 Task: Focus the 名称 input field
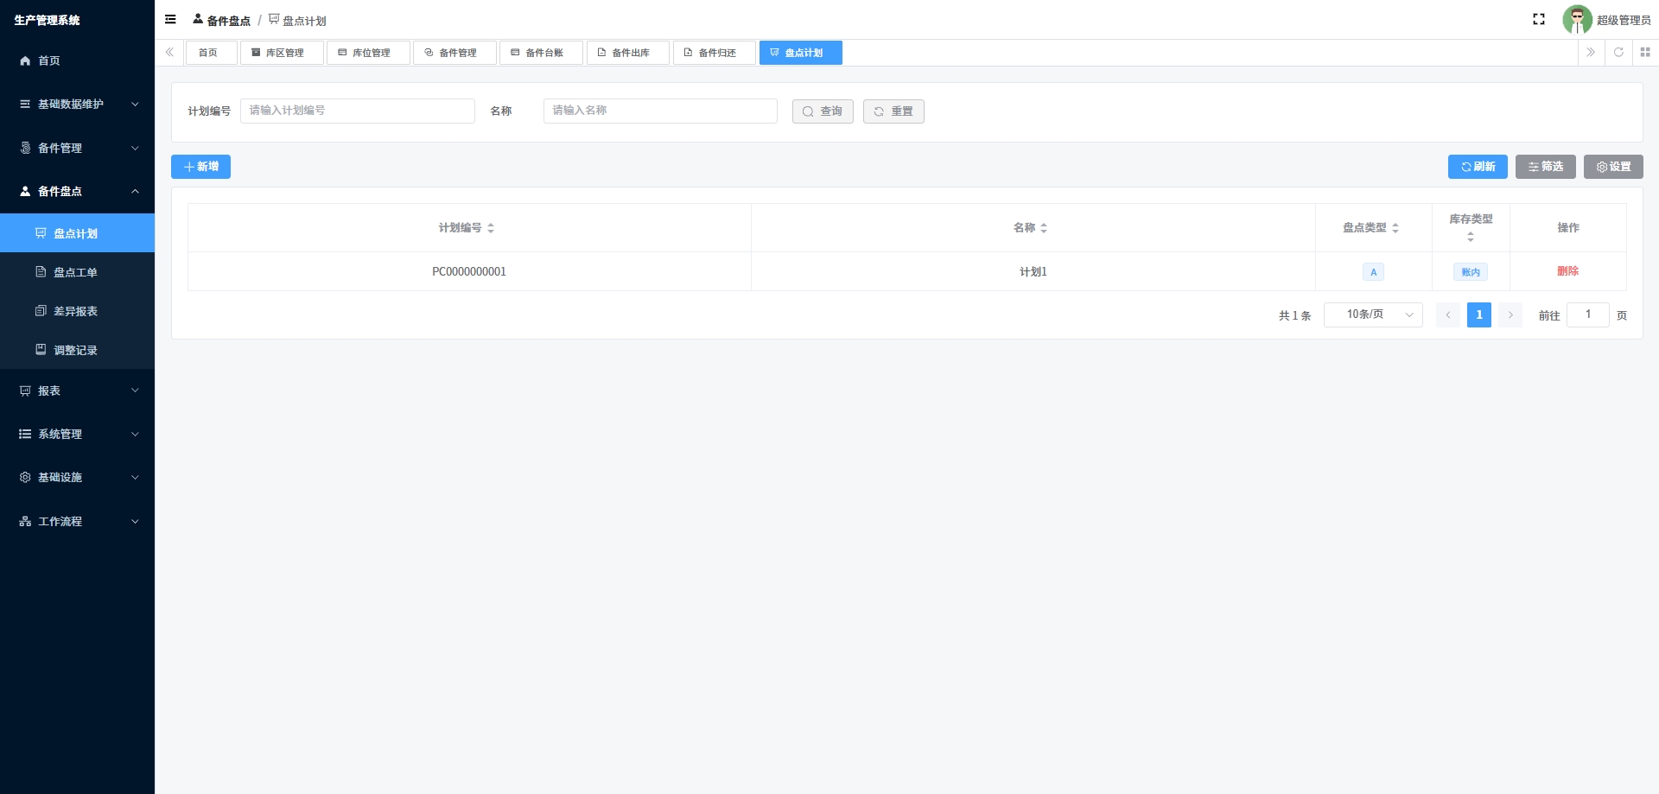(x=660, y=111)
